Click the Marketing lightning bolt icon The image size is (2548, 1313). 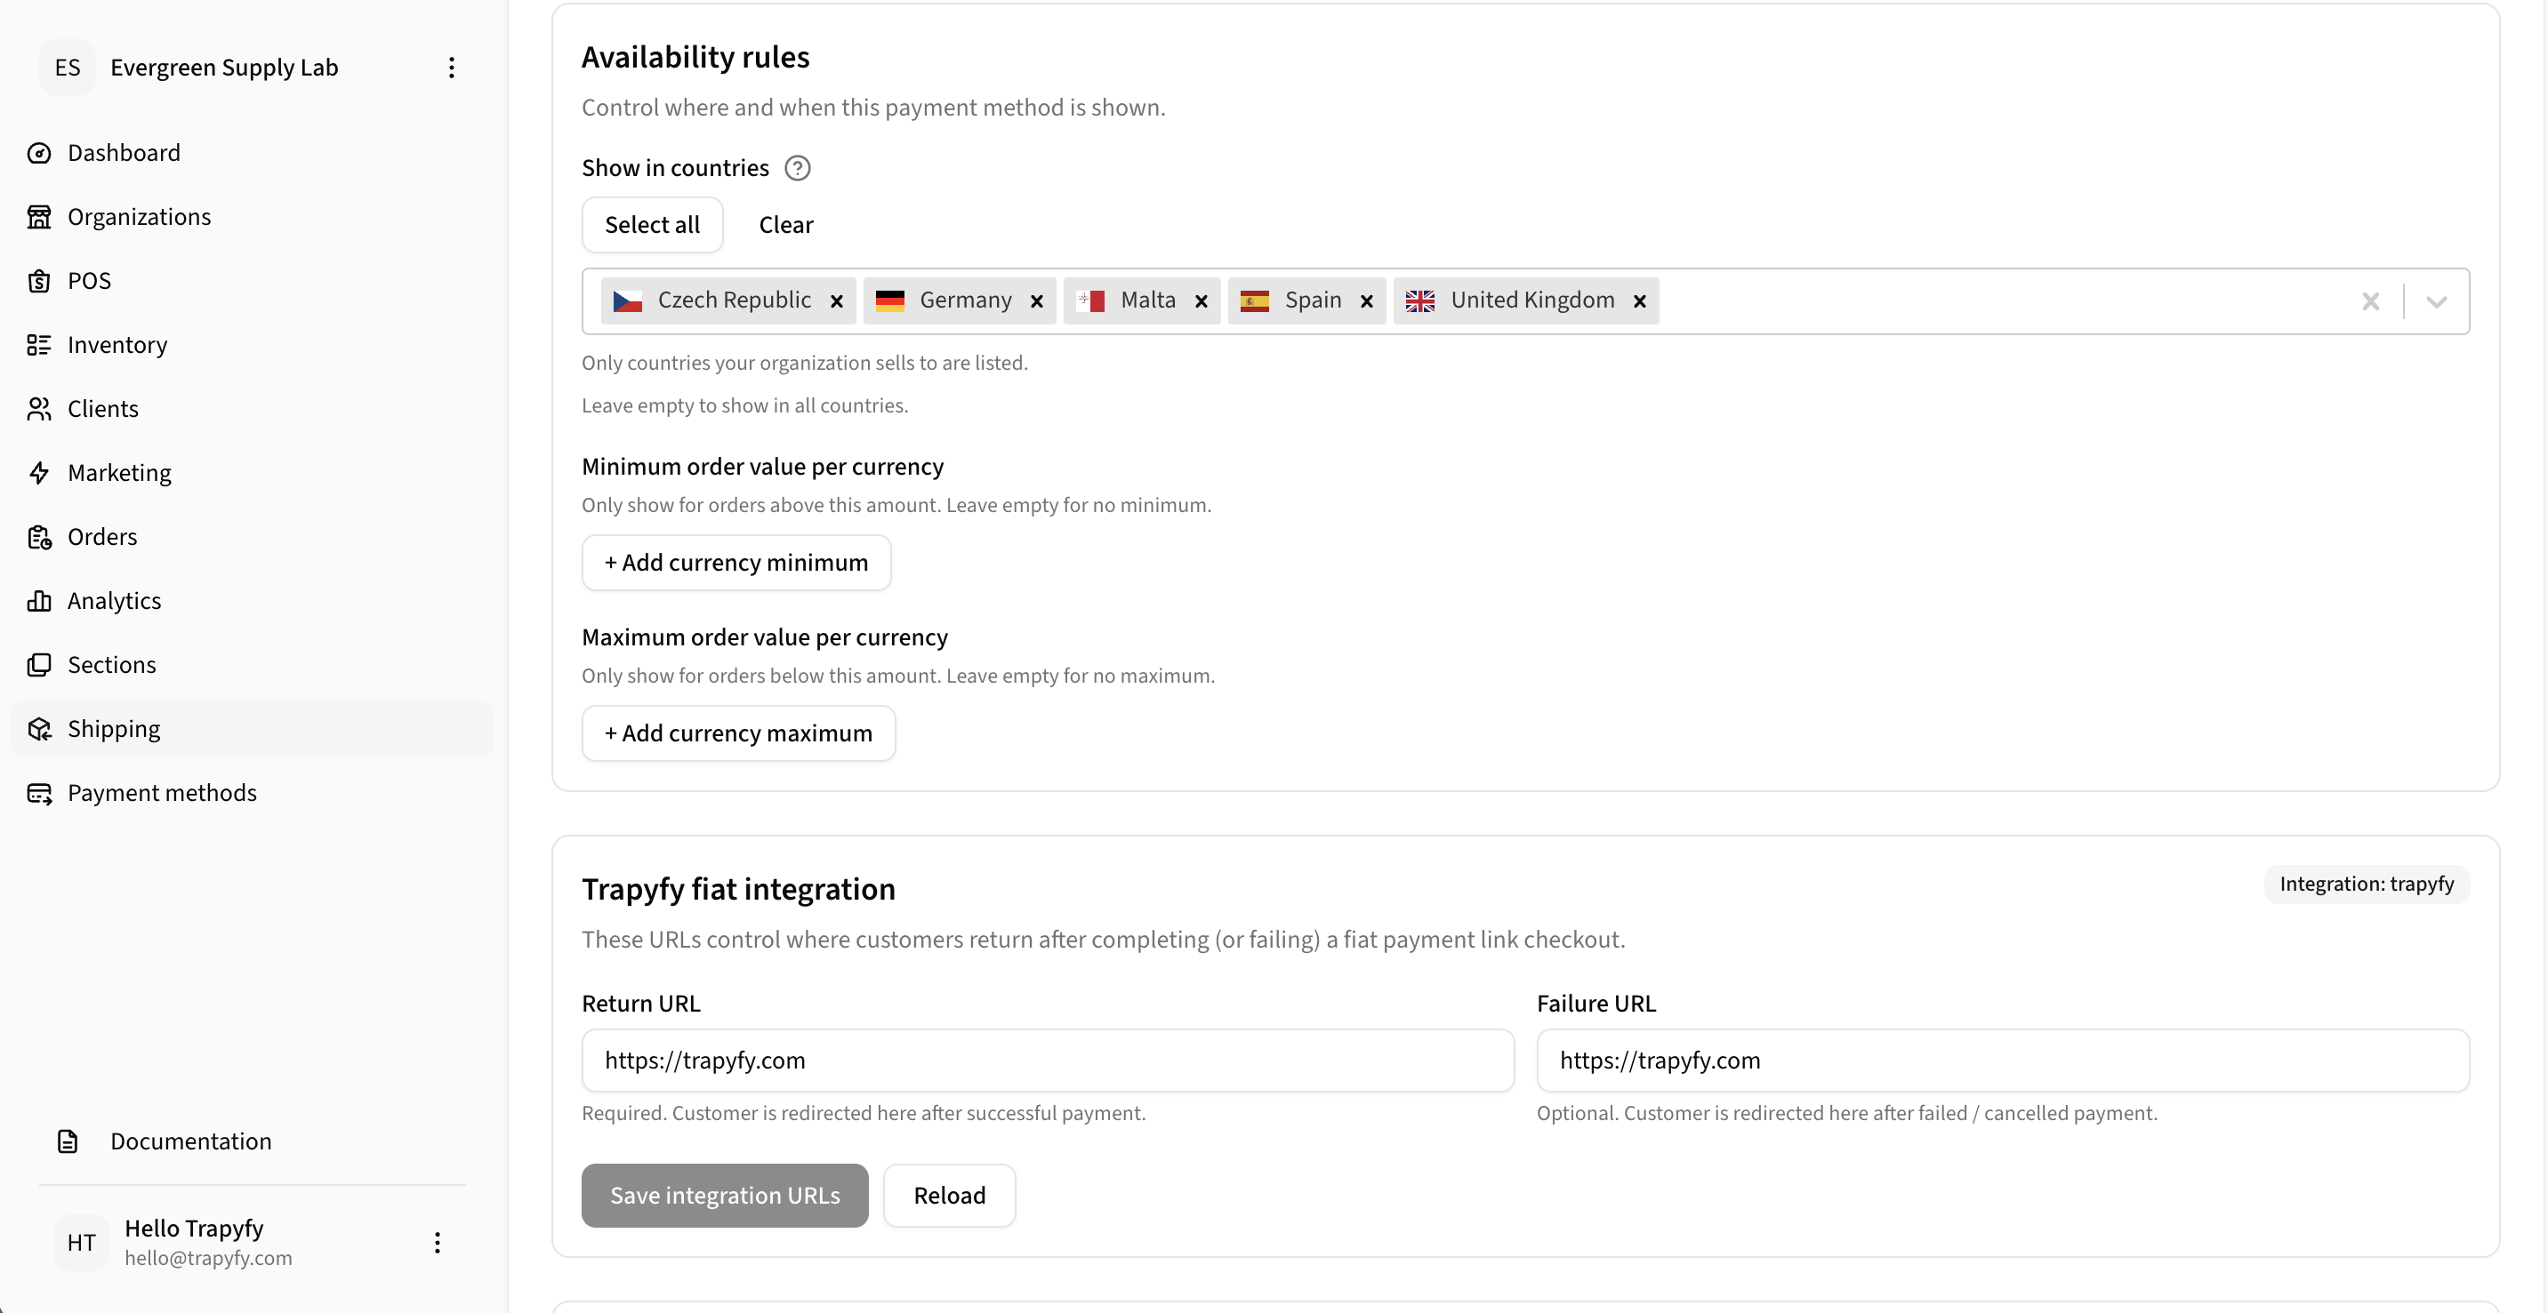pyautogui.click(x=39, y=473)
